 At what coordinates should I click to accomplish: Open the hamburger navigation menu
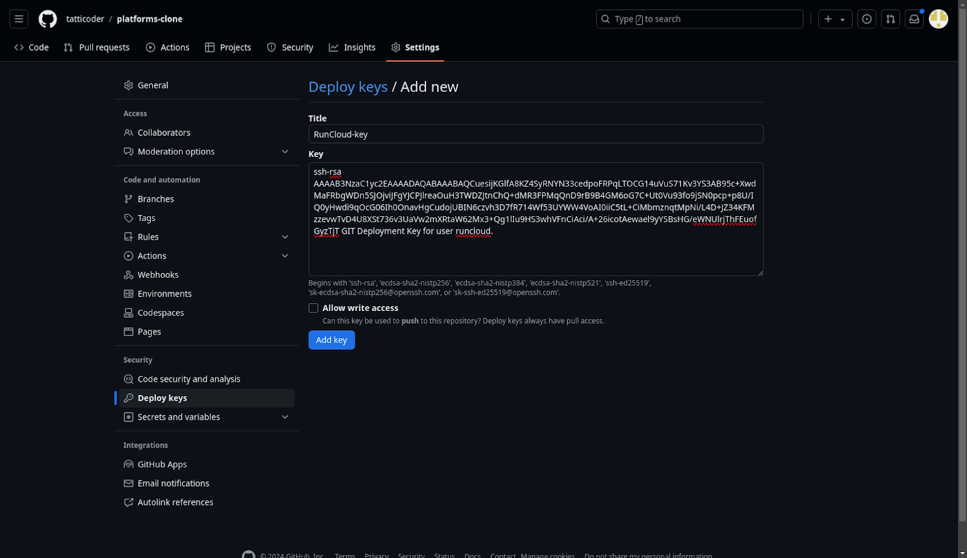pyautogui.click(x=19, y=19)
